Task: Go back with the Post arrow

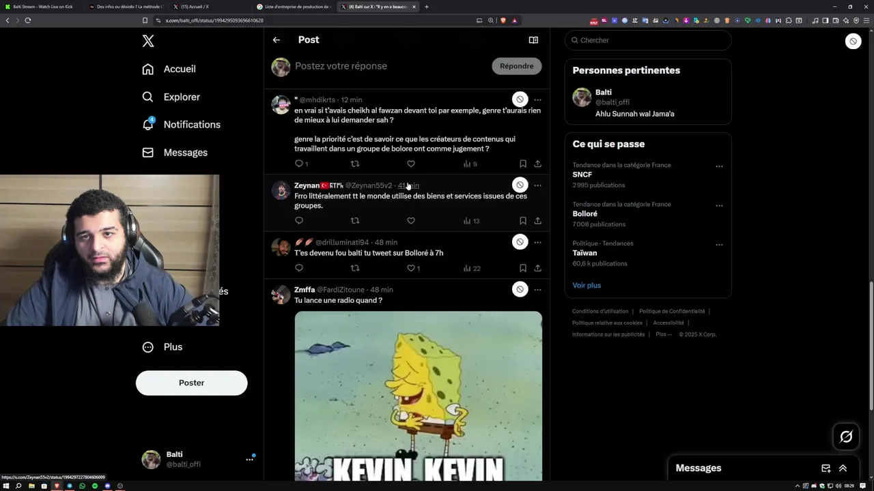Action: coord(277,40)
